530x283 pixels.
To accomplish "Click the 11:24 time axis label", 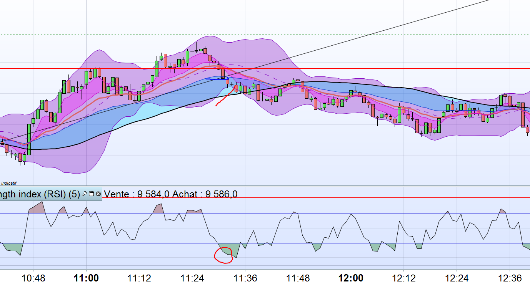I will click(x=192, y=278).
